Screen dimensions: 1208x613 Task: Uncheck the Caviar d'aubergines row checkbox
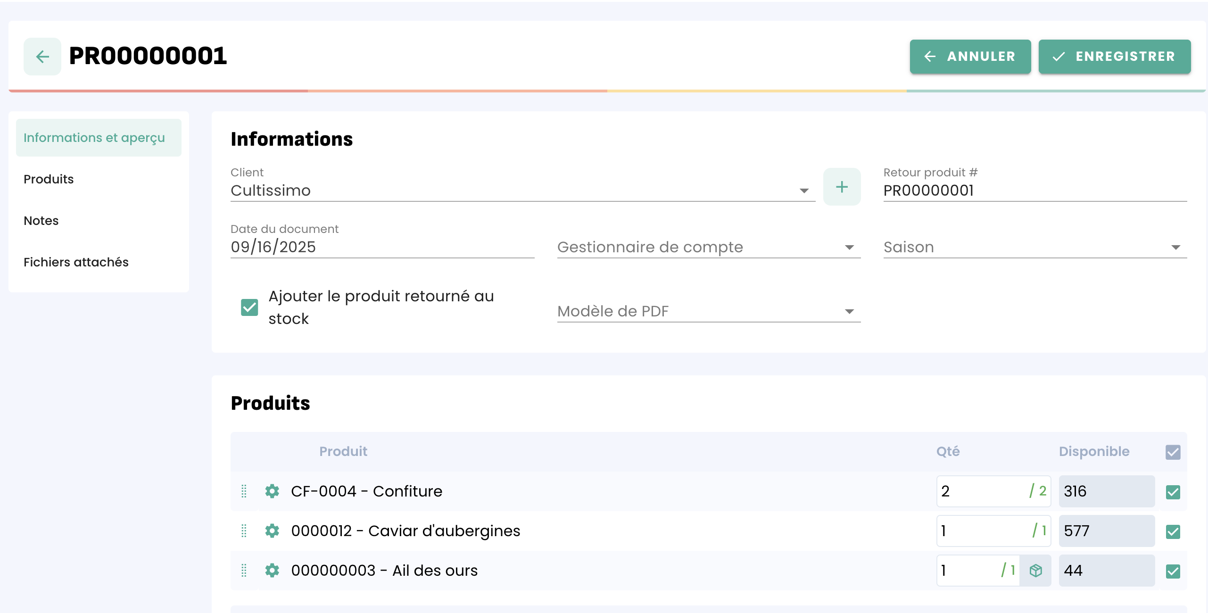click(x=1173, y=532)
